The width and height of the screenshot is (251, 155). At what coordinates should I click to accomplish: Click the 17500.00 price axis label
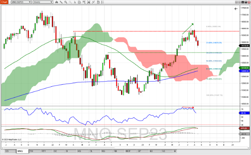point(245,8)
